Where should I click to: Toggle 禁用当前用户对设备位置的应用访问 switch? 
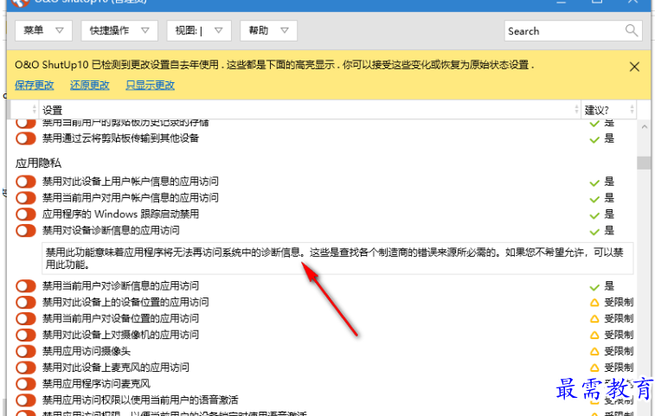26,318
